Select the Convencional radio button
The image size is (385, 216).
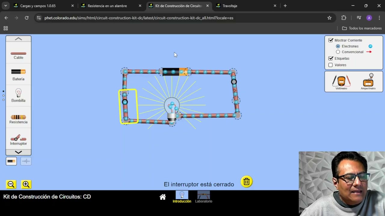[x=338, y=52]
